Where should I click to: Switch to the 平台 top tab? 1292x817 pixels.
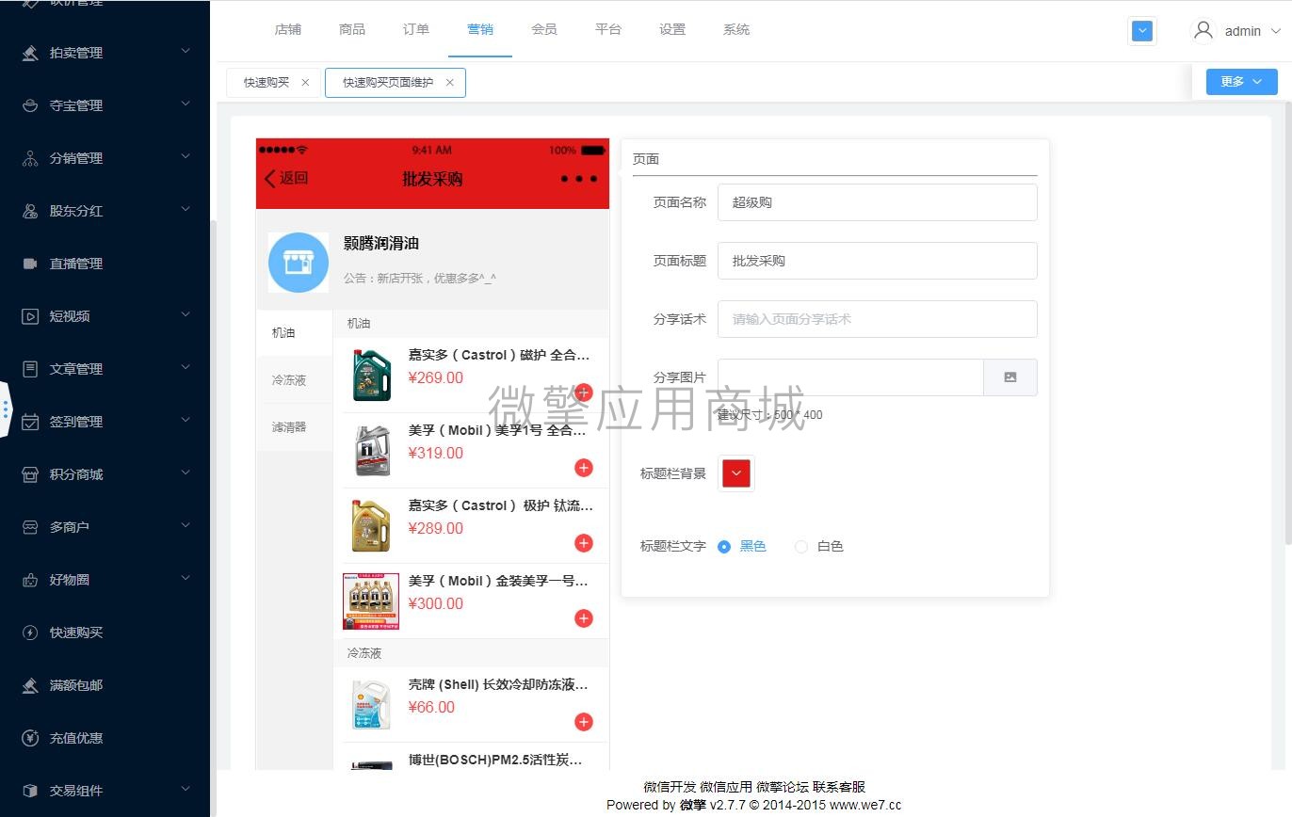click(x=608, y=30)
